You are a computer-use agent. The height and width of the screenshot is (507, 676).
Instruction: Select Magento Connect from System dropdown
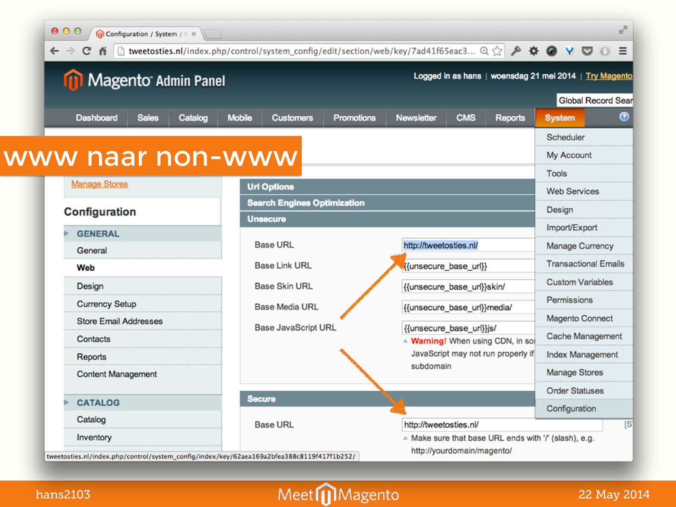click(584, 318)
